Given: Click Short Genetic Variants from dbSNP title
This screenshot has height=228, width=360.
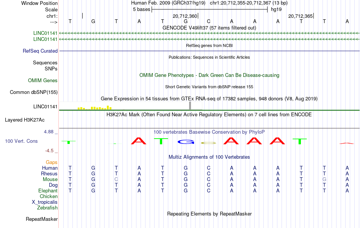Looking at the screenshot, I should tap(209, 87).
